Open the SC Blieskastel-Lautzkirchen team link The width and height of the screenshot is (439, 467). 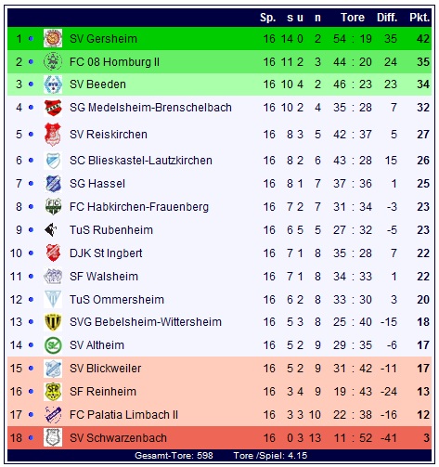141,161
